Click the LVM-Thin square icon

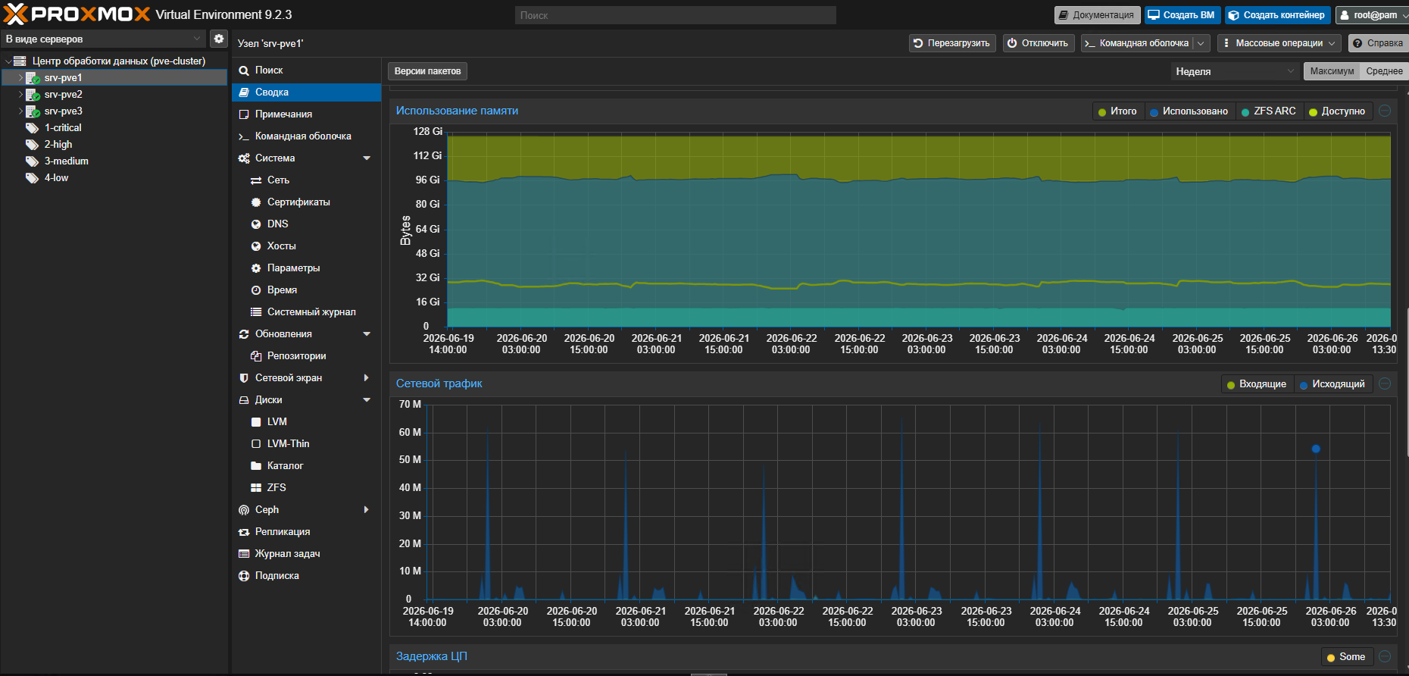point(256,444)
